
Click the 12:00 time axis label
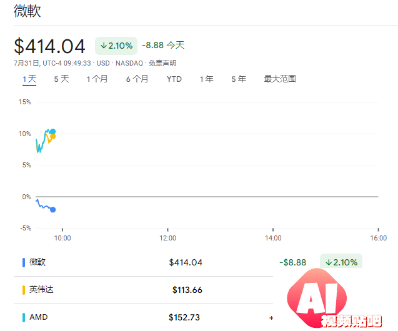click(167, 238)
